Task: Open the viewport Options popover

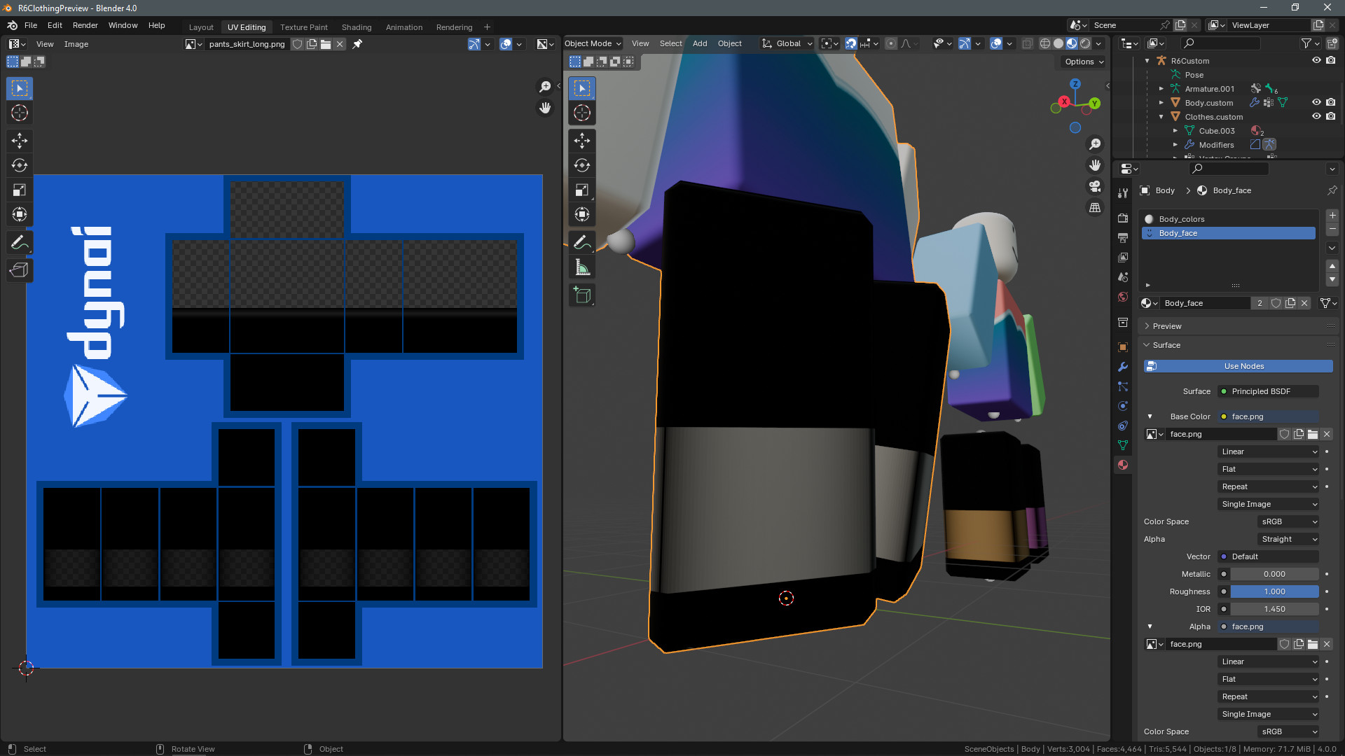Action: pos(1082,62)
